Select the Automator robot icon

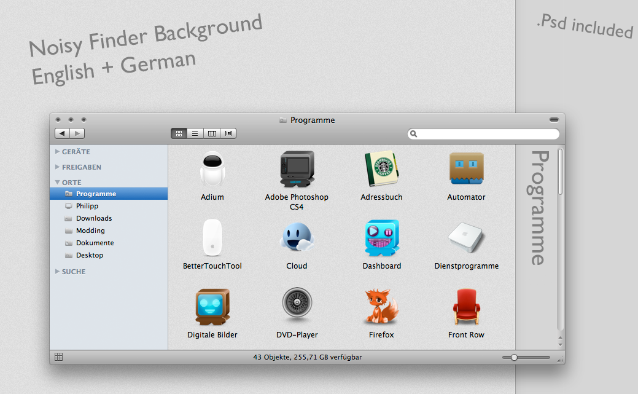[466, 168]
